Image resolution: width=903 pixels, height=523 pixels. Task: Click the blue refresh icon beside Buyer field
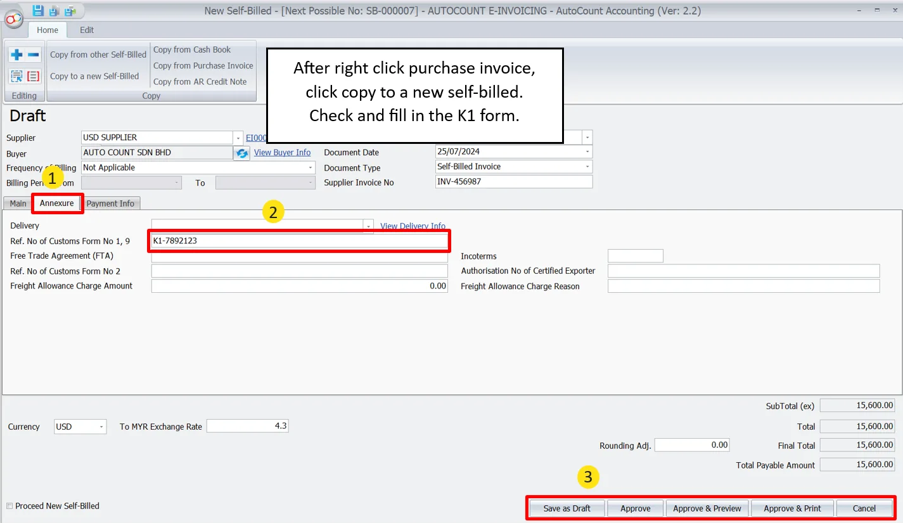(x=241, y=152)
